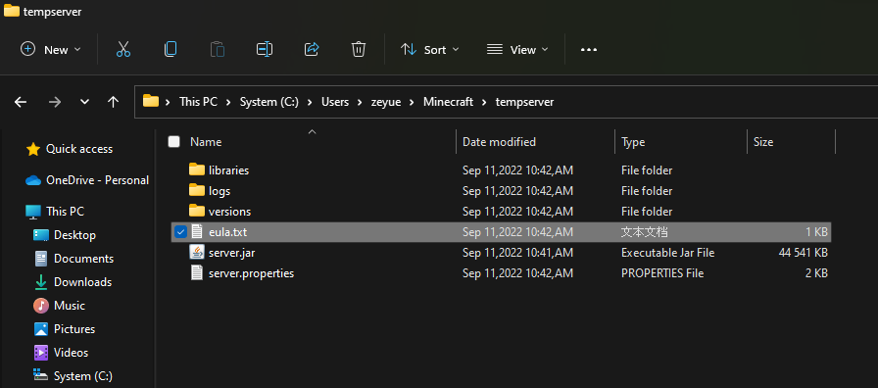Viewport: 878px width, 388px height.
Task: Click the eula.txt document icon
Action: (x=197, y=232)
